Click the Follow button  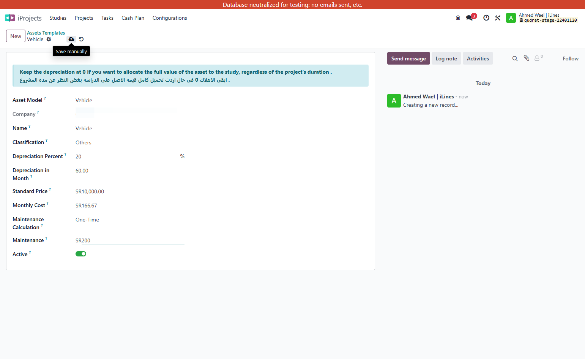click(x=571, y=59)
